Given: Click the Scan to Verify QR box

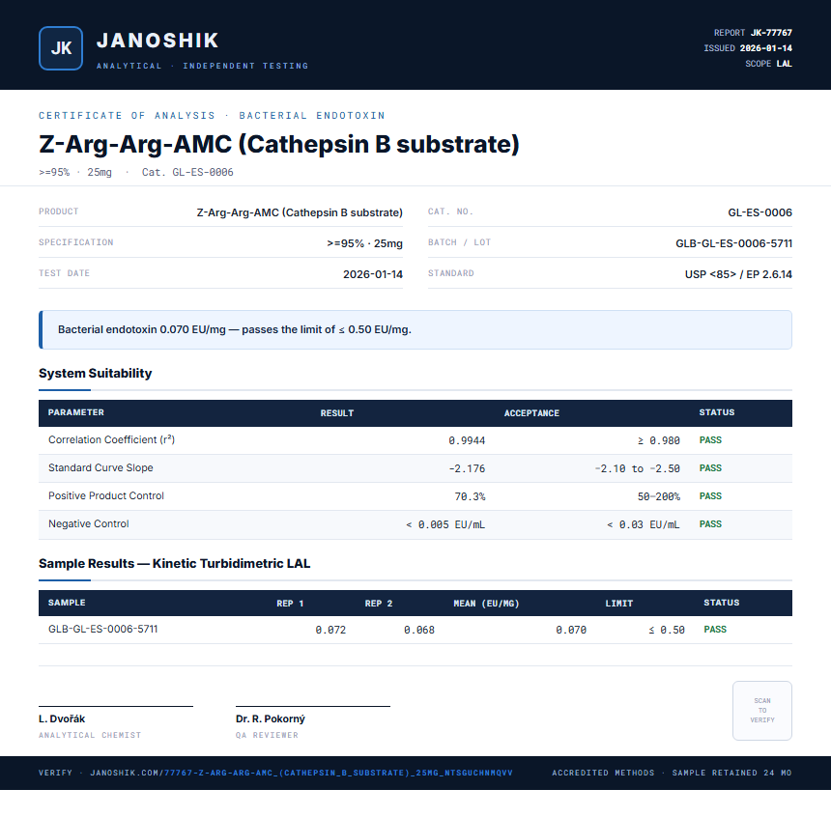Looking at the screenshot, I should point(762,711).
